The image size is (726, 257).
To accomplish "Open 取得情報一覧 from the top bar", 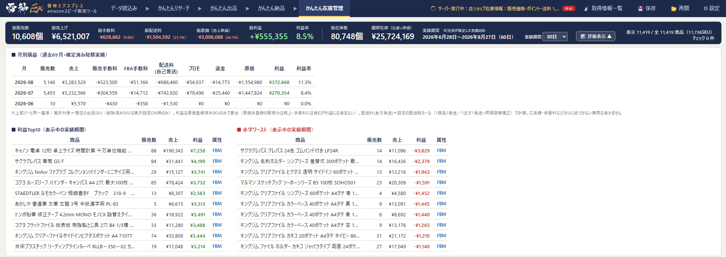I will [603, 8].
